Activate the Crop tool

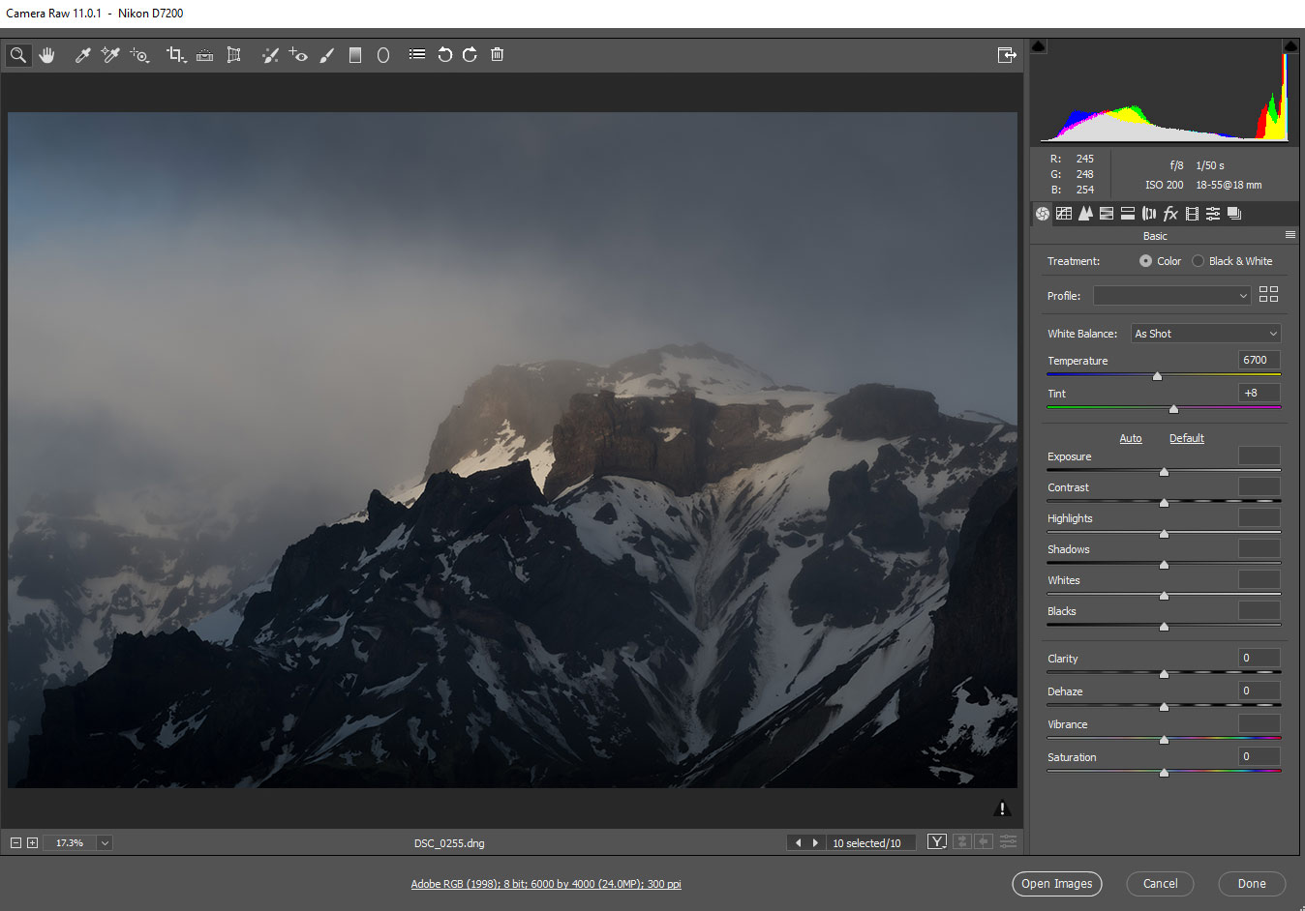click(175, 55)
